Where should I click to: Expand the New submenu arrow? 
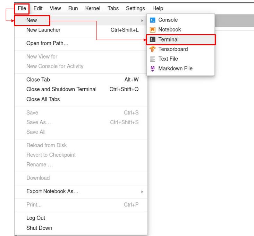(x=142, y=21)
